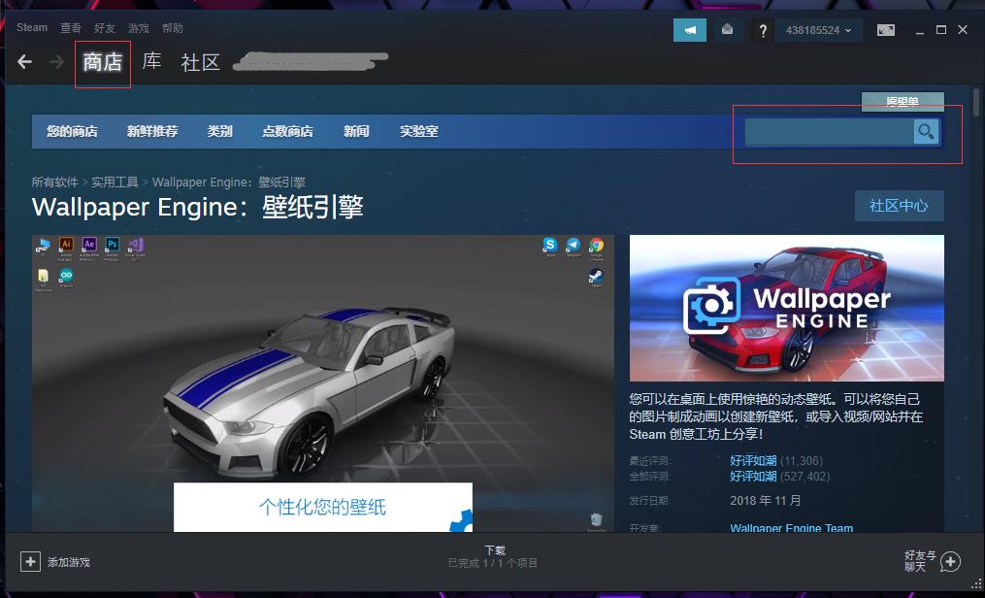Click the 所有软件 breadcrumb link
This screenshot has height=598, width=985.
[x=54, y=183]
